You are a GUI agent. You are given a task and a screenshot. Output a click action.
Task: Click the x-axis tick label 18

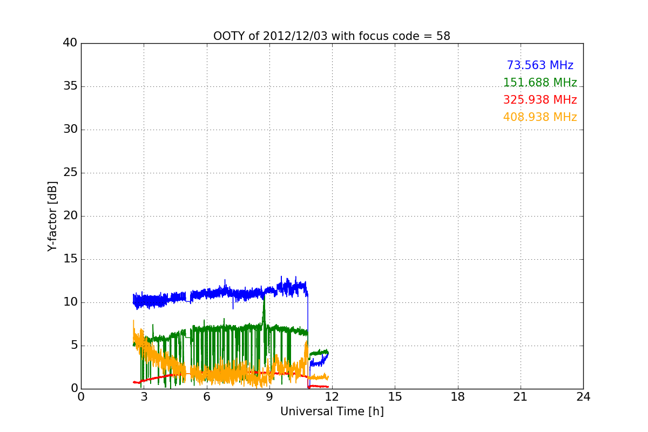[457, 397]
